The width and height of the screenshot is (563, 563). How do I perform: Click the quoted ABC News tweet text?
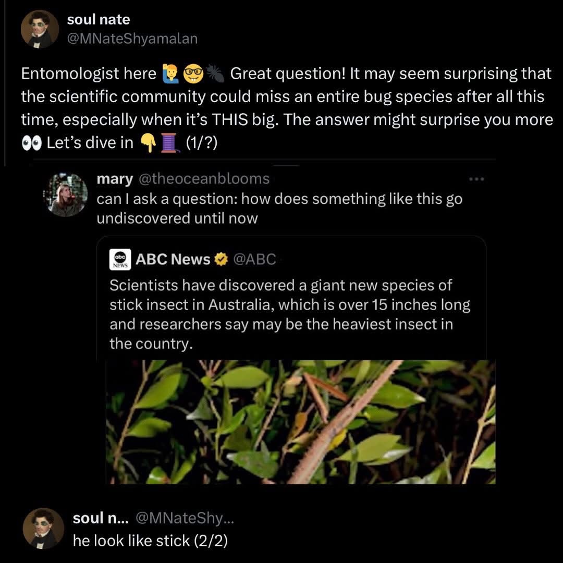click(289, 314)
